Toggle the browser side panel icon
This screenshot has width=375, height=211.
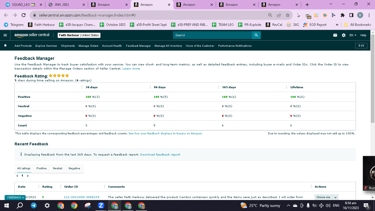point(351,15)
